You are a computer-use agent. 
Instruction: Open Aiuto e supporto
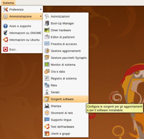coord(22,26)
